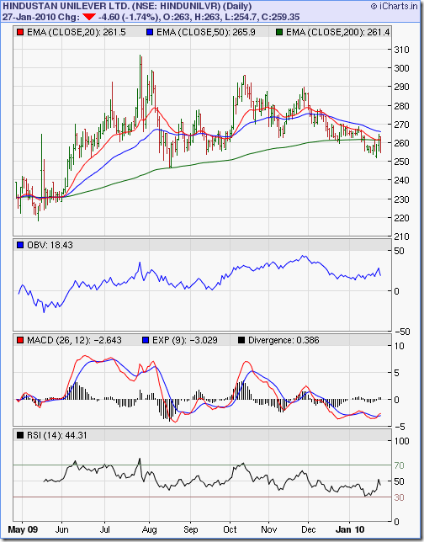Click the 260 price axis value
The width and height of the screenshot is (424, 542).
(x=401, y=143)
